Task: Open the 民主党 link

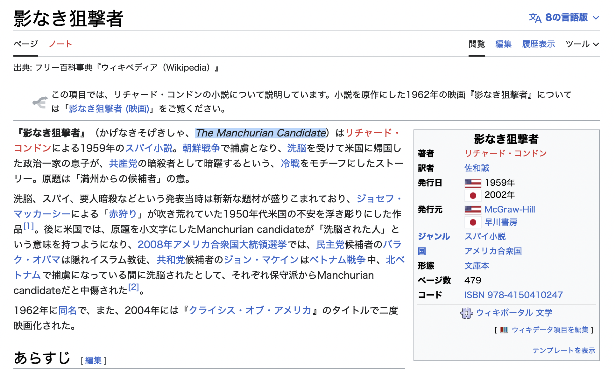Action: [330, 244]
